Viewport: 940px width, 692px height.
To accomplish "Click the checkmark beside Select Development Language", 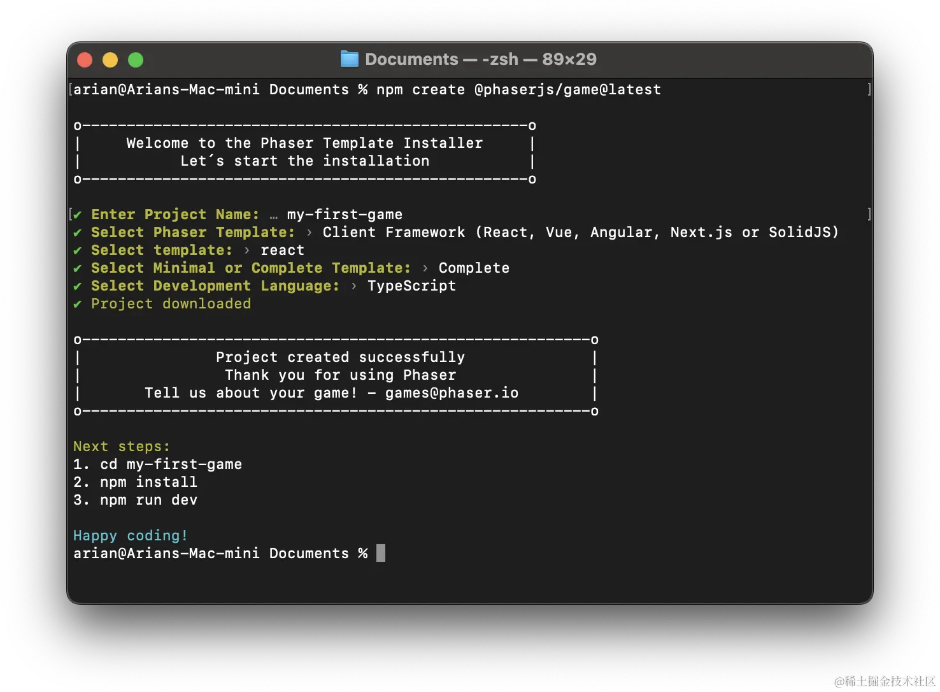I will pyautogui.click(x=78, y=286).
